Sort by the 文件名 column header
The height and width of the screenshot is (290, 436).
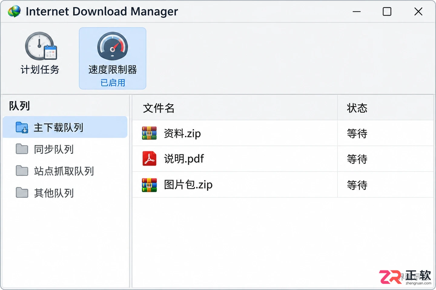[x=235, y=108]
